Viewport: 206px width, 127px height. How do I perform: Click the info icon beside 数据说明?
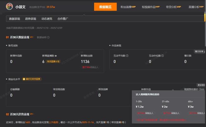(48, 37)
